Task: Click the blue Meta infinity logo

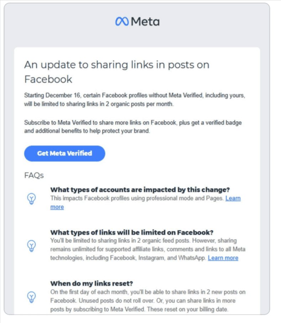Action: pos(122,22)
